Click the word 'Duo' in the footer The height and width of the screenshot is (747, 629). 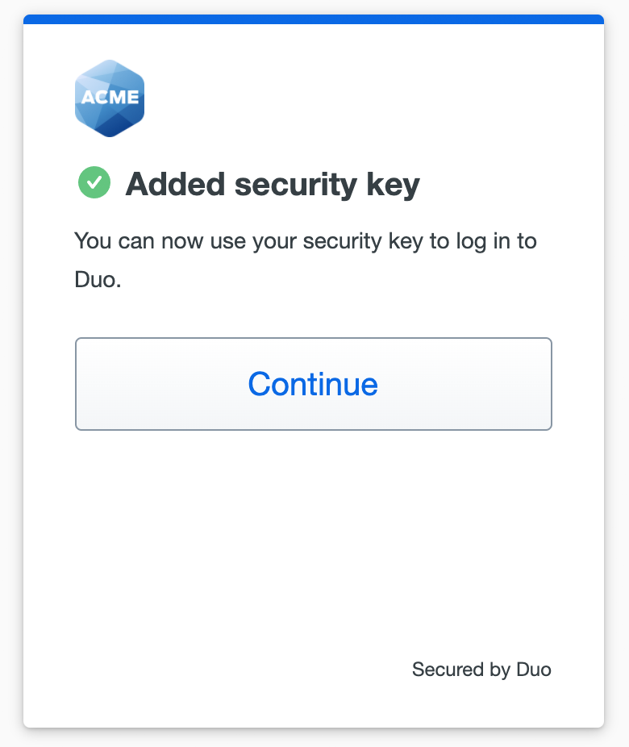click(x=533, y=669)
